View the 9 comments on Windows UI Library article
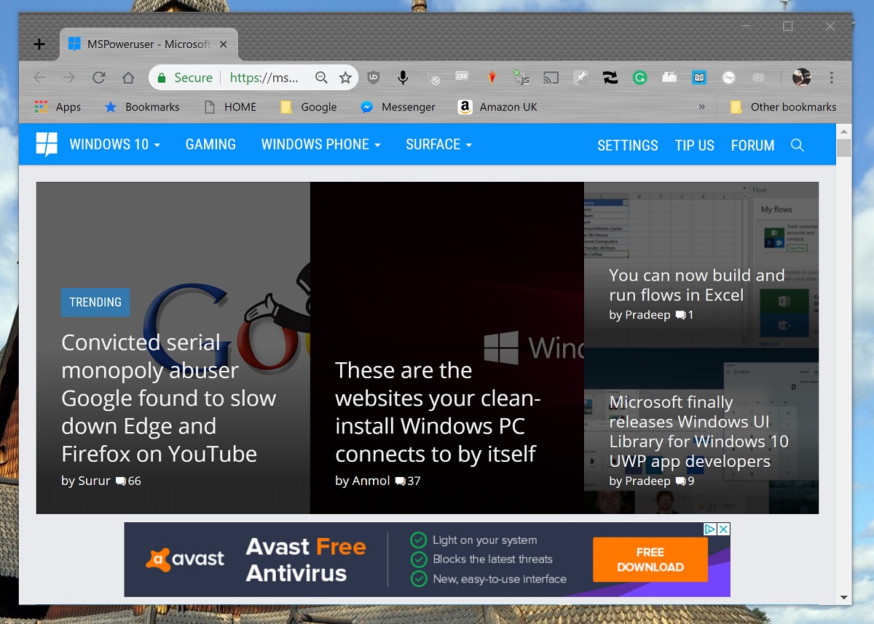 [x=685, y=481]
